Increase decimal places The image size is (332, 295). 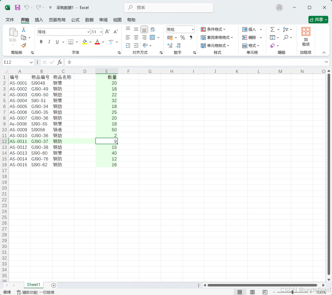[x=170, y=45]
